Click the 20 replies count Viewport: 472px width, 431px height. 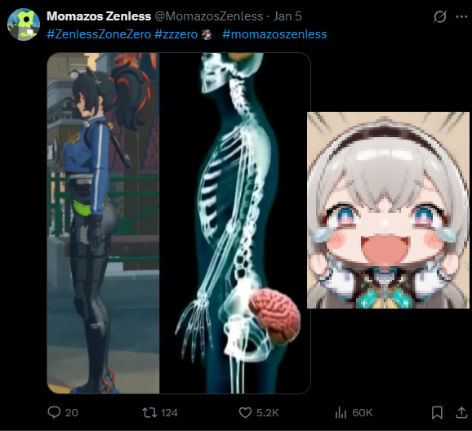(x=72, y=413)
